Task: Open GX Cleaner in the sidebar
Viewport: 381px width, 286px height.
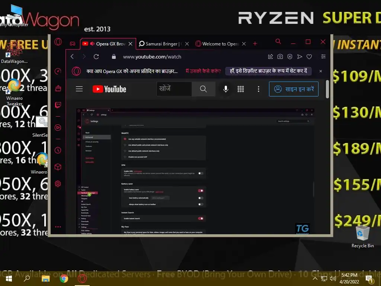Action: [58, 88]
